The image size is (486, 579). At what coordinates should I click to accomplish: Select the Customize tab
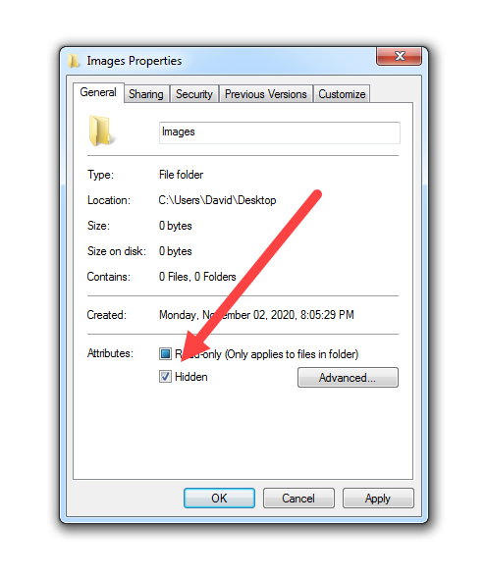[x=342, y=94]
